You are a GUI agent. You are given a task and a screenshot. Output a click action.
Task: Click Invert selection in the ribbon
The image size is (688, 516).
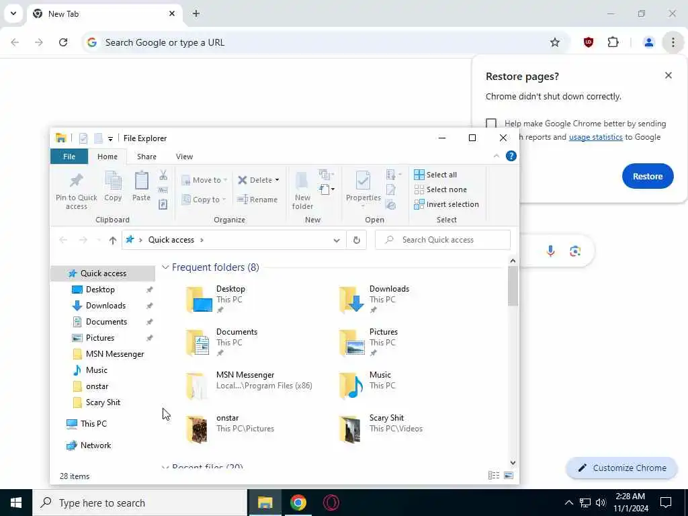446,204
